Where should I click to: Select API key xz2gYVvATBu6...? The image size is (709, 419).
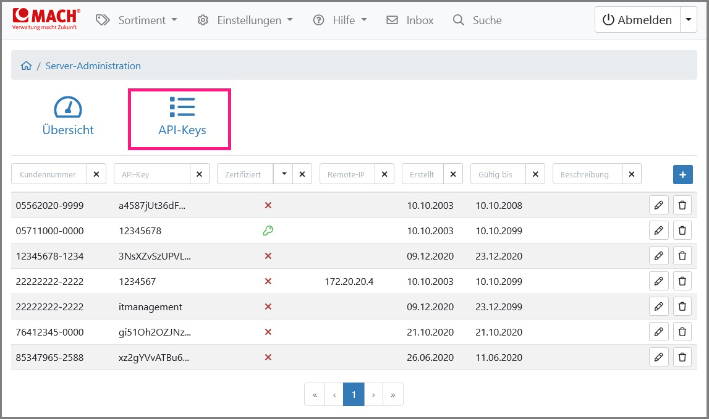pos(154,358)
